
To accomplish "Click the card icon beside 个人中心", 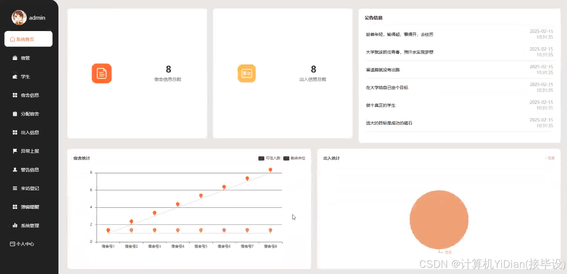I will [12, 244].
